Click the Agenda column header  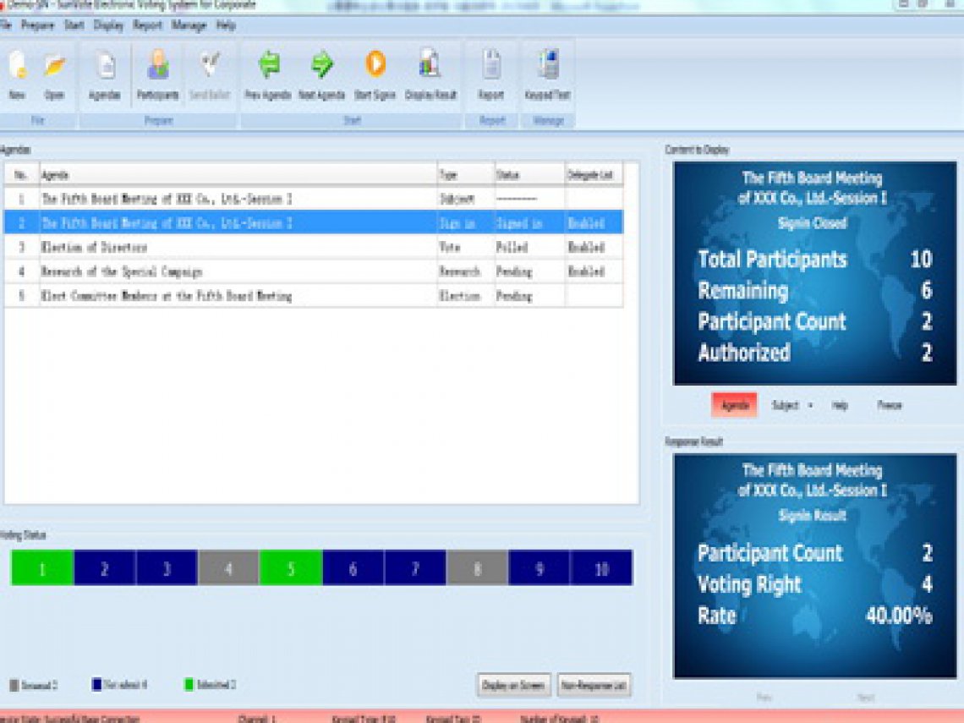pos(238,175)
